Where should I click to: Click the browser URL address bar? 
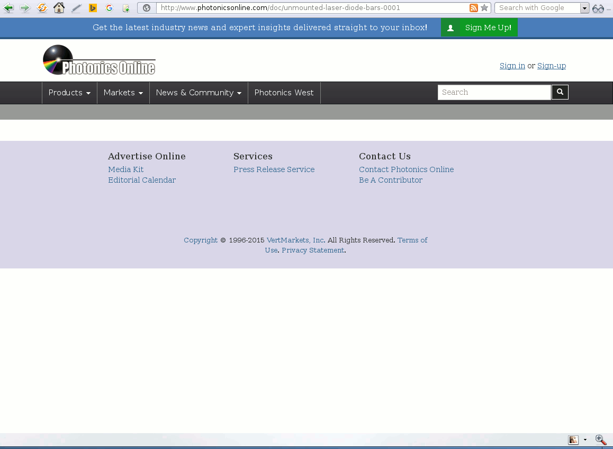[x=313, y=8]
